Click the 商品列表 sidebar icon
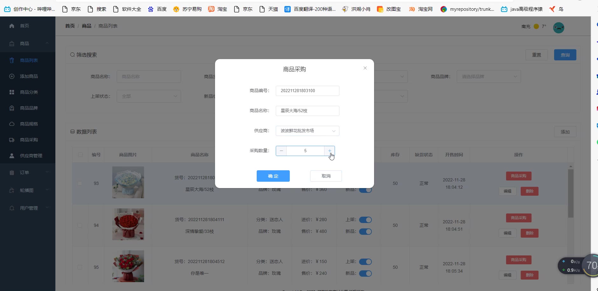This screenshot has width=598, height=291. tap(12, 60)
